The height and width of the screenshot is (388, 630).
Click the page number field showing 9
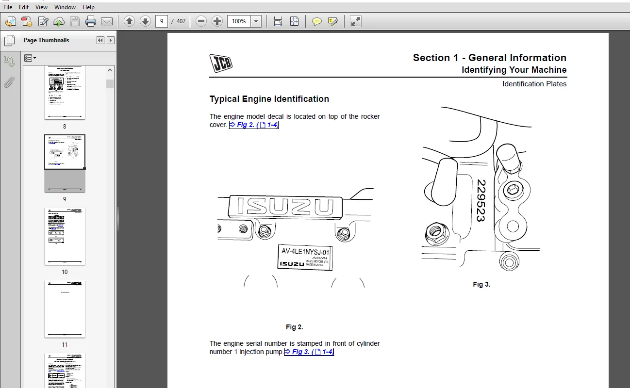[x=162, y=21]
